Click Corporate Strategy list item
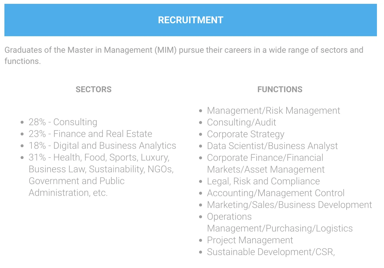 coord(246,134)
